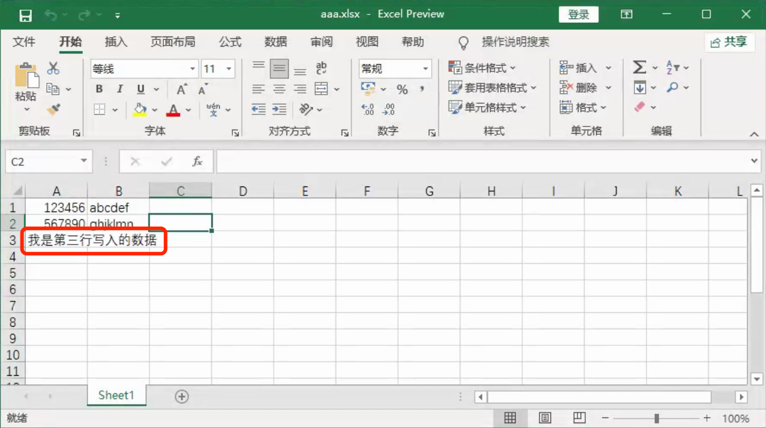Viewport: 766px width, 428px height.
Task: Click the Format Painter brush icon
Action: click(x=53, y=109)
